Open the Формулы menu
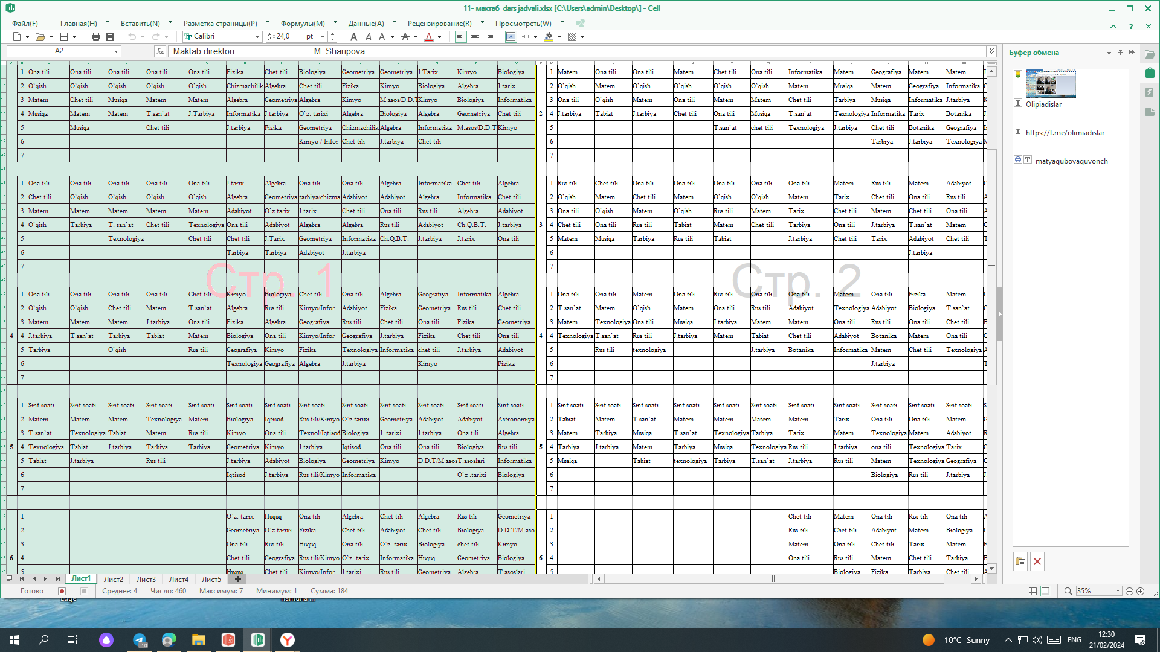 coord(302,23)
